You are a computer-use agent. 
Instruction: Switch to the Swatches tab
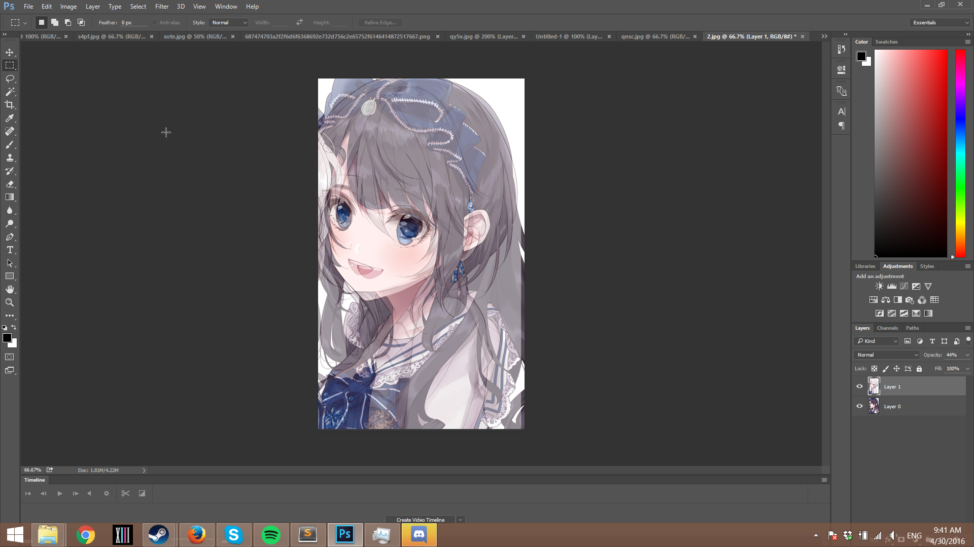tap(886, 42)
